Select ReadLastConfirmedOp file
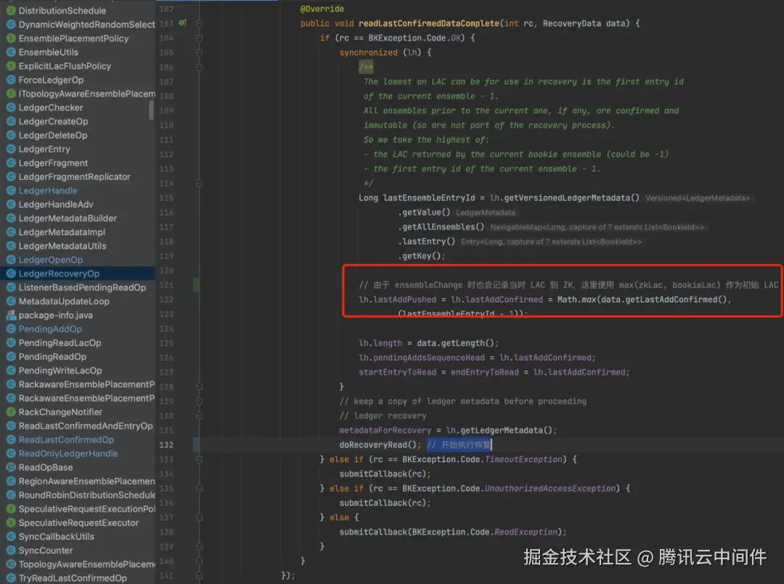 click(x=66, y=440)
